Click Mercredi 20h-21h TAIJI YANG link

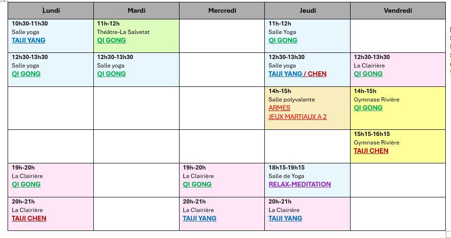click(x=199, y=219)
